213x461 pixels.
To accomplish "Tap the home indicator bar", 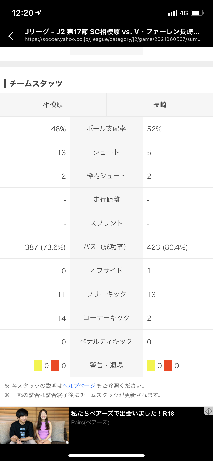I will tap(106, 456).
